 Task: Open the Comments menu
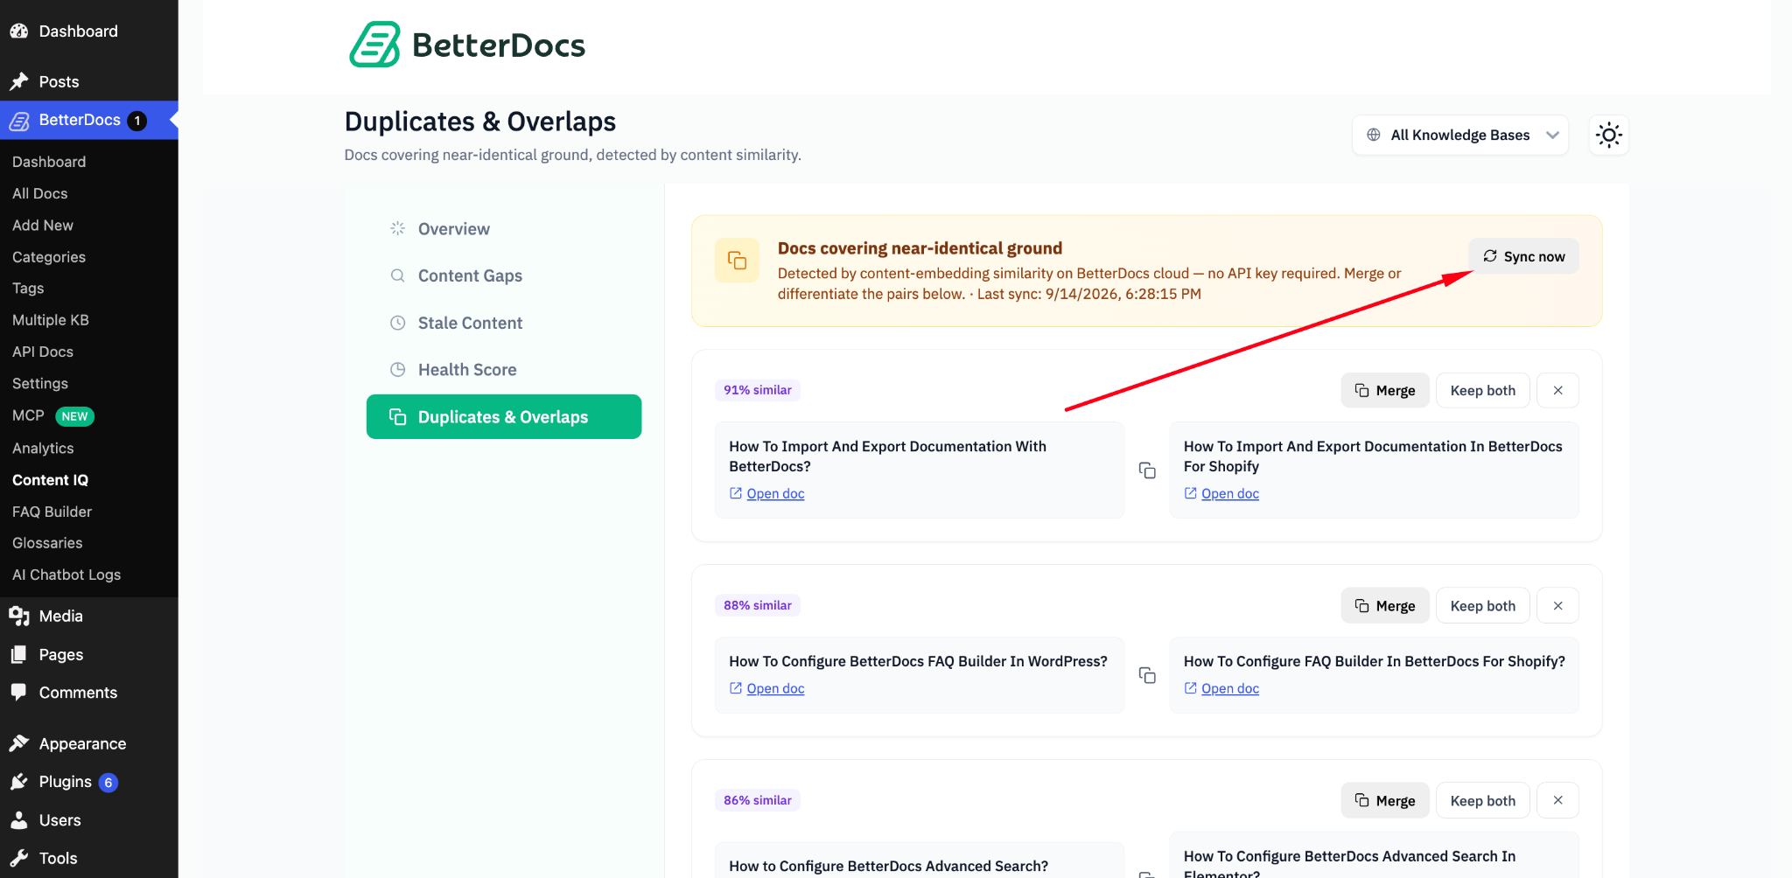point(89,693)
